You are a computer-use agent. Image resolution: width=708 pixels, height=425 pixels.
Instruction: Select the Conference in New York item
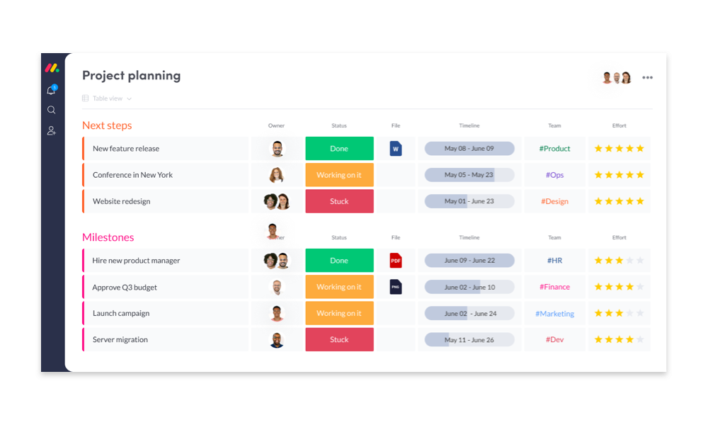point(165,175)
